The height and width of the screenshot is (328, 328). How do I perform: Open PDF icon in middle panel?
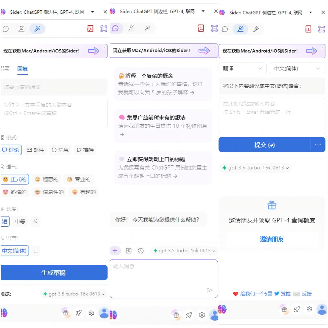point(201,28)
